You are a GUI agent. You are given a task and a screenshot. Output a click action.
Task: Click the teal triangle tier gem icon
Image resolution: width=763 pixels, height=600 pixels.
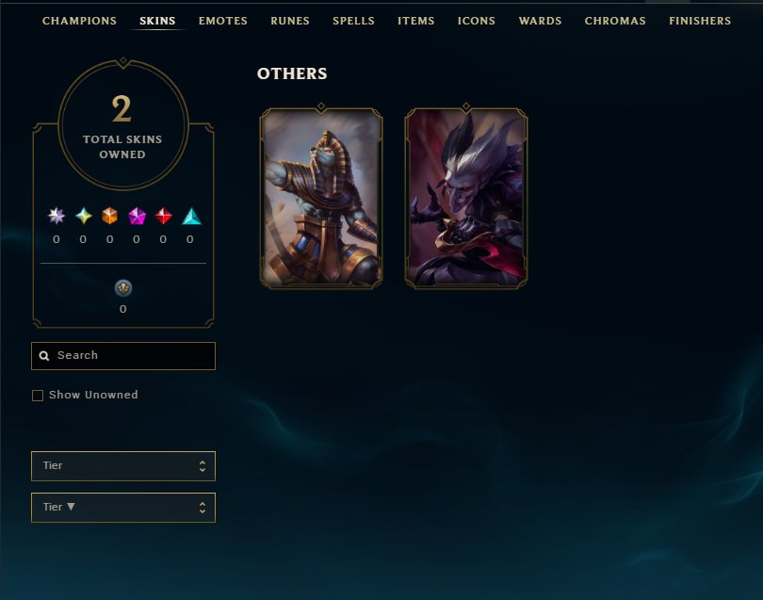point(191,216)
